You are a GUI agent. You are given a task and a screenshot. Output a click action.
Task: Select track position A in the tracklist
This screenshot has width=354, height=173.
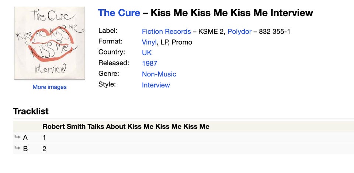pyautogui.click(x=25, y=138)
